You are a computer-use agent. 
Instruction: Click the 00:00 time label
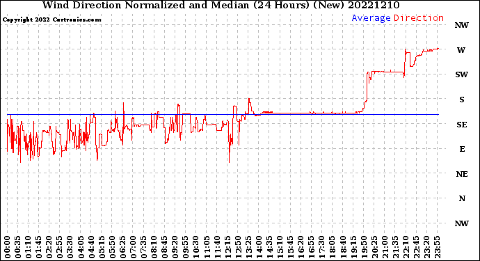tap(8, 248)
